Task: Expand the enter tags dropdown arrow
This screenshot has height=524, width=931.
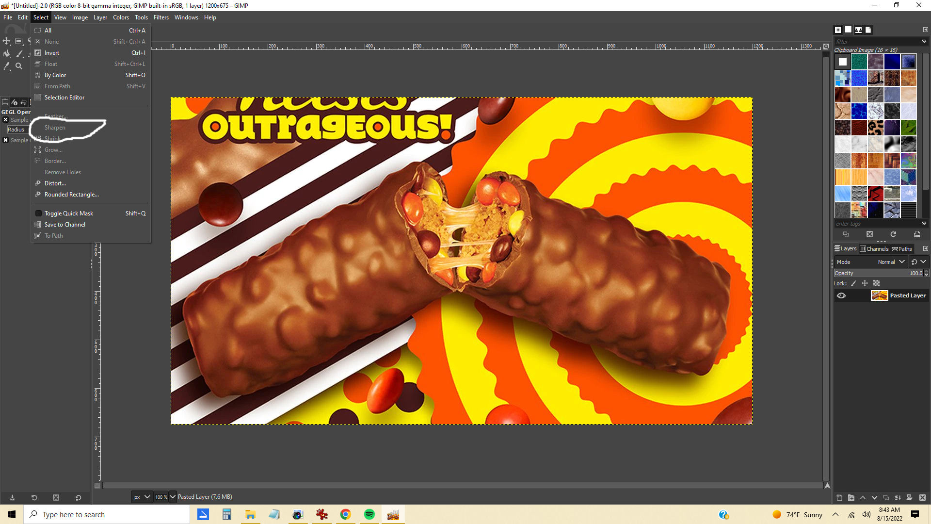Action: coord(924,224)
